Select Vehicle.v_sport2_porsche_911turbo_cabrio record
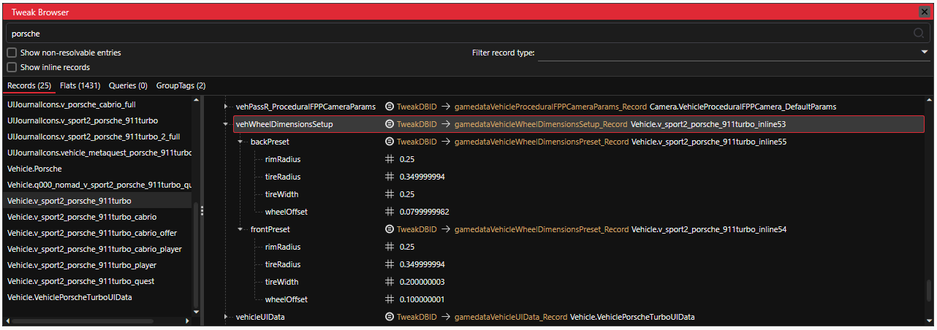Viewport: 937px width, 330px height. point(81,217)
